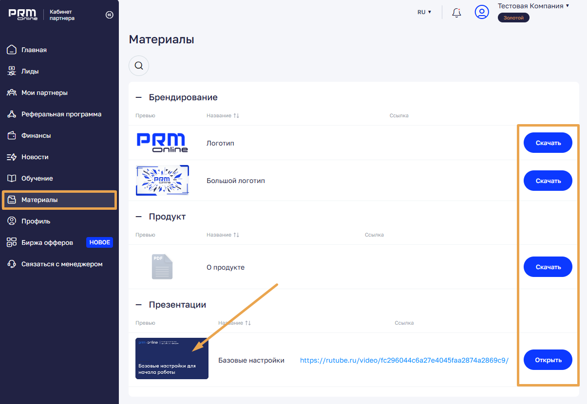Click the PRM Online logo in sidebar

(23, 15)
